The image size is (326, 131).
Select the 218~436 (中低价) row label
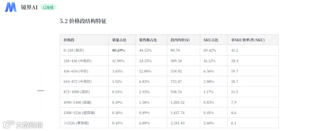tap(78, 61)
